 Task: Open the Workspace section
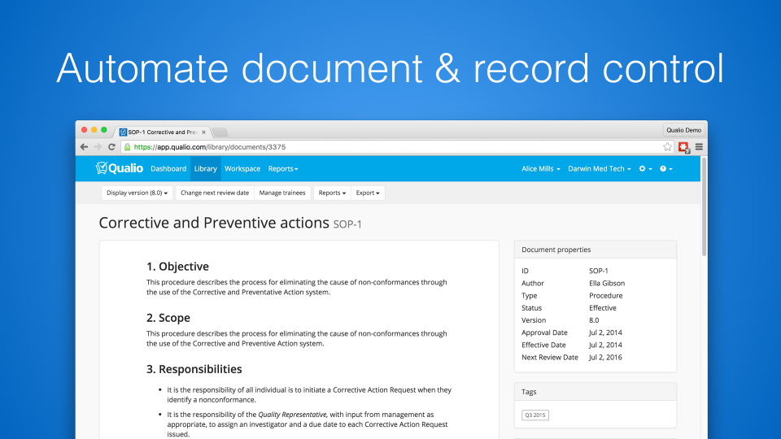pyautogui.click(x=242, y=169)
